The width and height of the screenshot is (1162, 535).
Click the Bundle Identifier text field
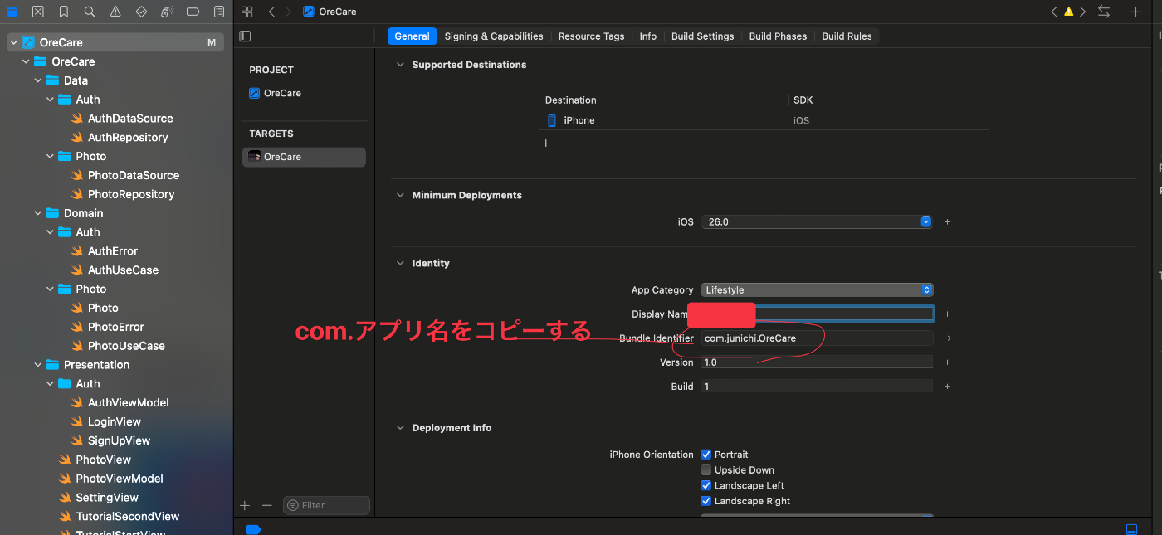point(817,338)
